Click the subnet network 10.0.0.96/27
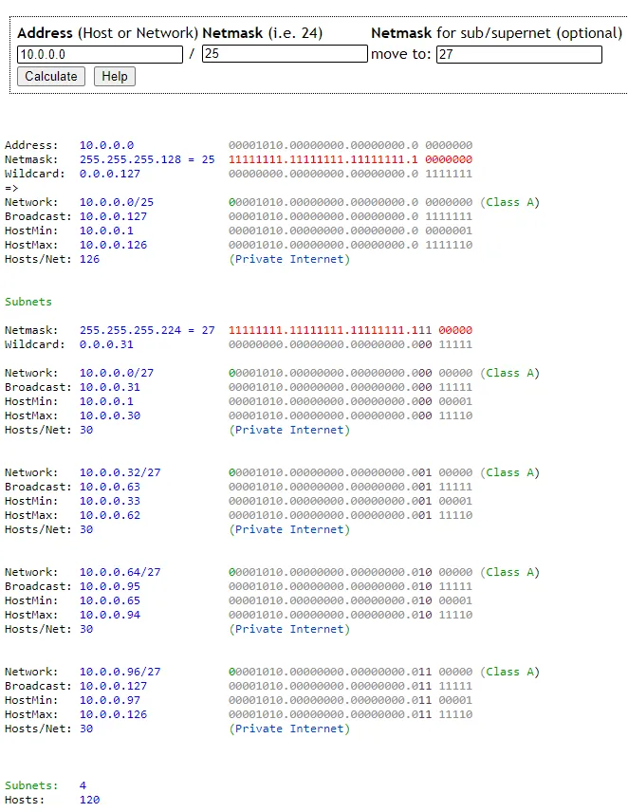This screenshot has height=812, width=628. [120, 672]
